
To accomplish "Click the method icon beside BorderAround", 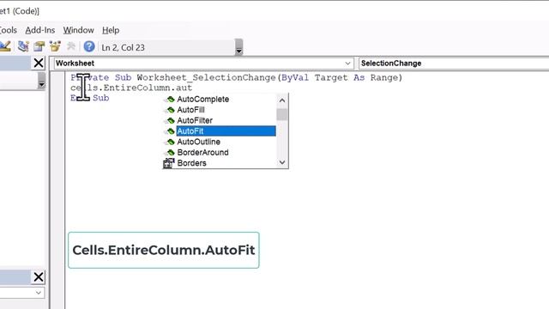I will point(170,153).
